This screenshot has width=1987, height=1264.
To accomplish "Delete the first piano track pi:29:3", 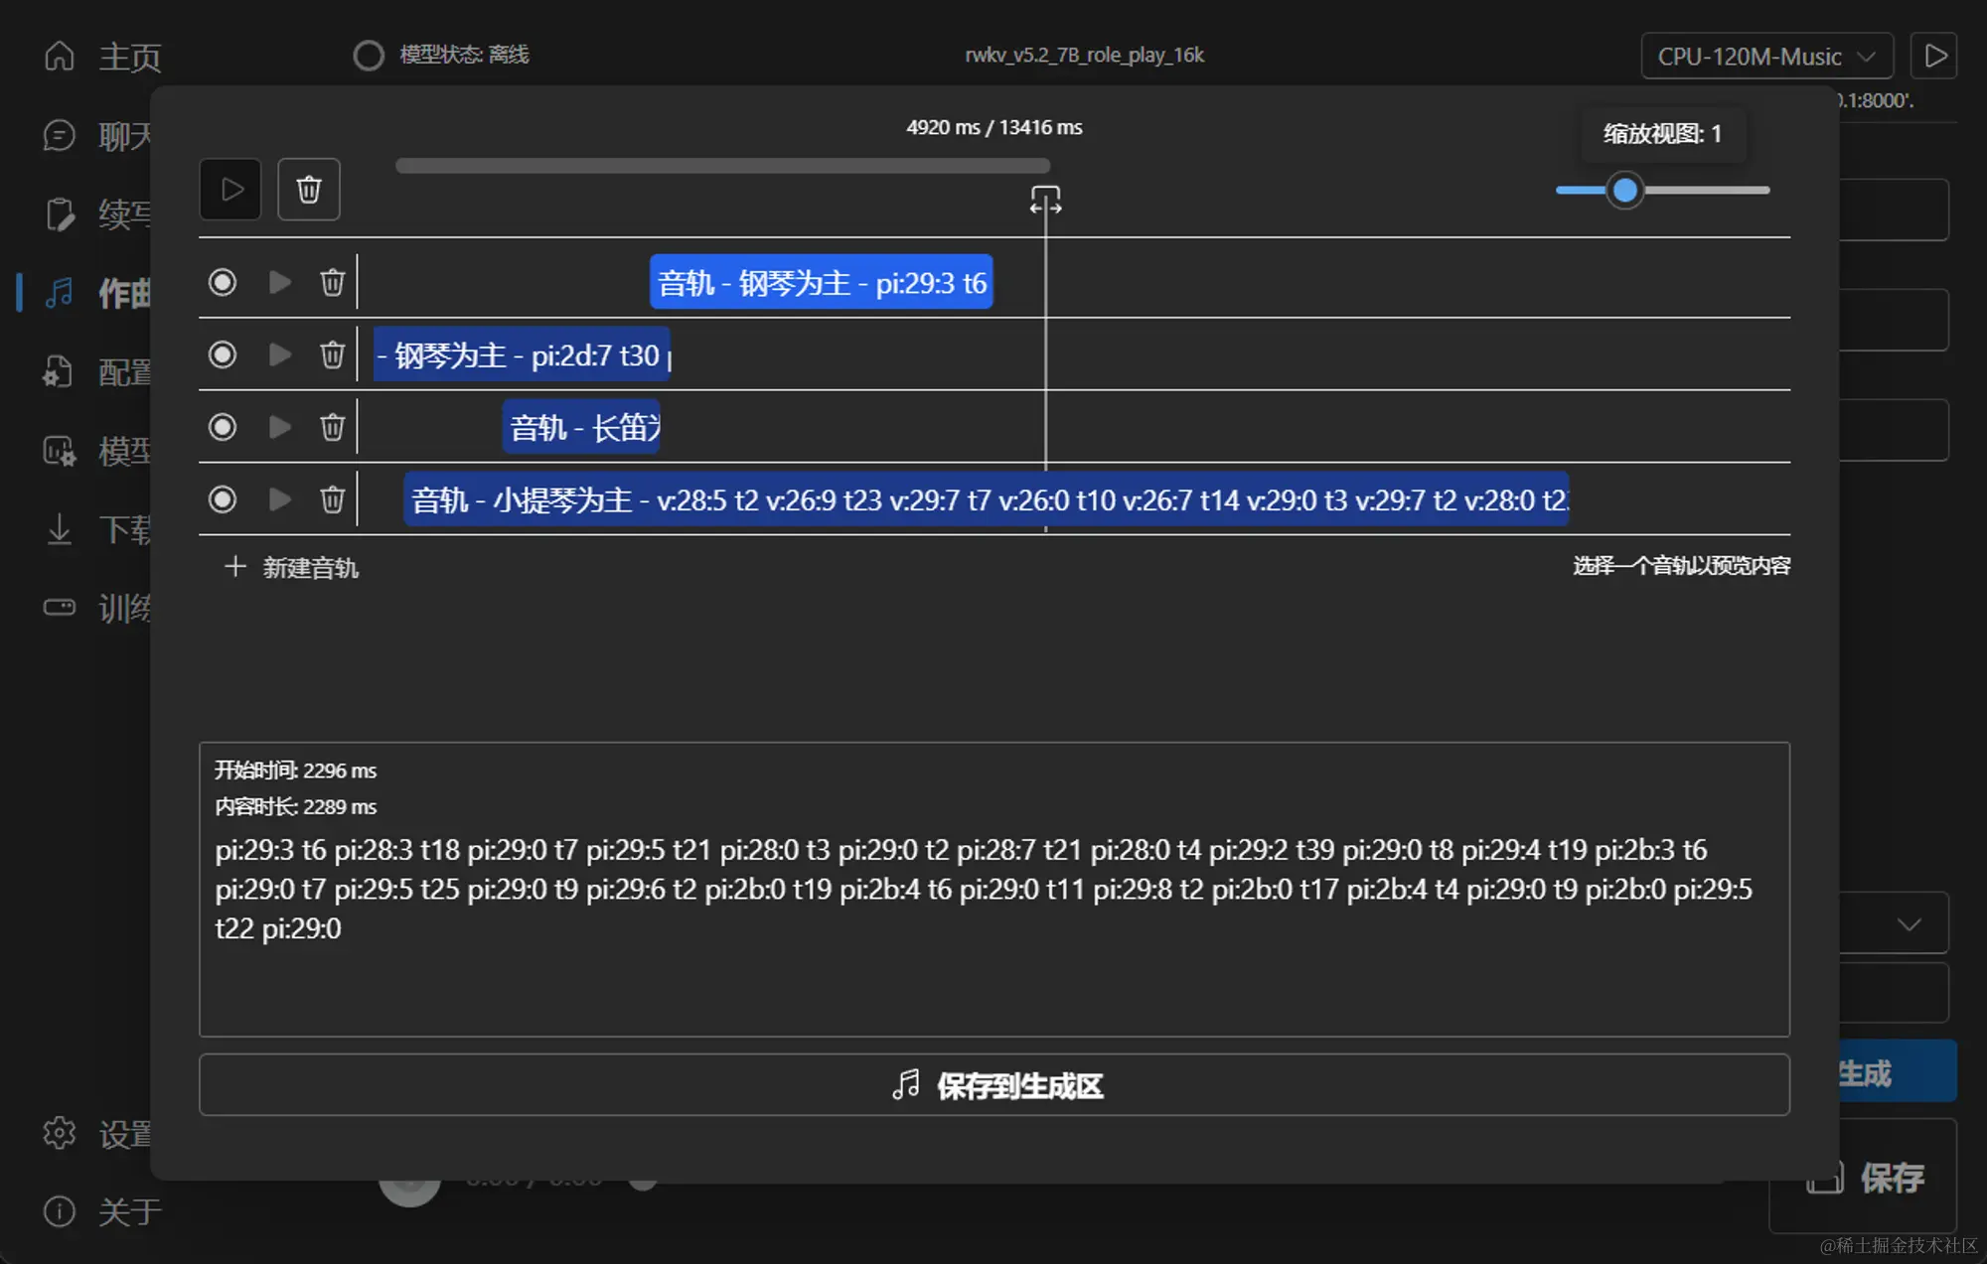I will [332, 283].
